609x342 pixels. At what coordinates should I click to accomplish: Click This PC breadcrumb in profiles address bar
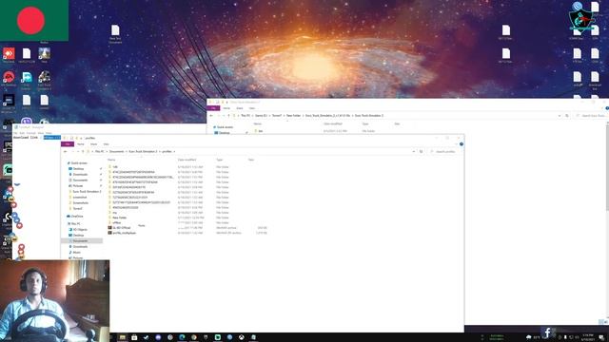pos(100,152)
